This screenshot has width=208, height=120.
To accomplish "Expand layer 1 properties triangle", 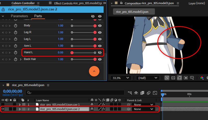I will pos(20,105).
